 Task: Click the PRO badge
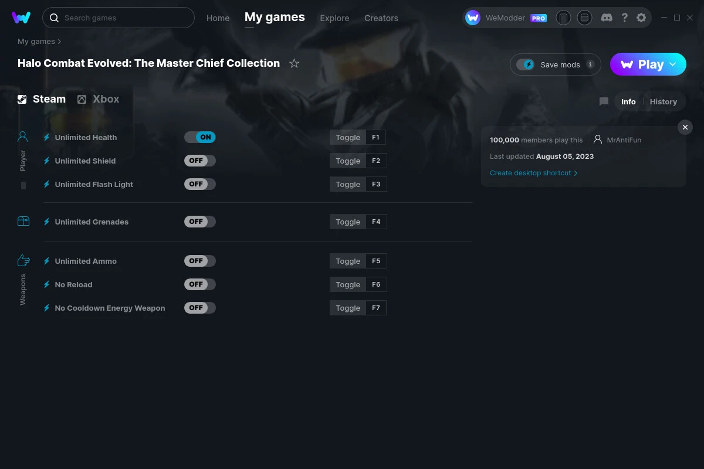pos(539,18)
